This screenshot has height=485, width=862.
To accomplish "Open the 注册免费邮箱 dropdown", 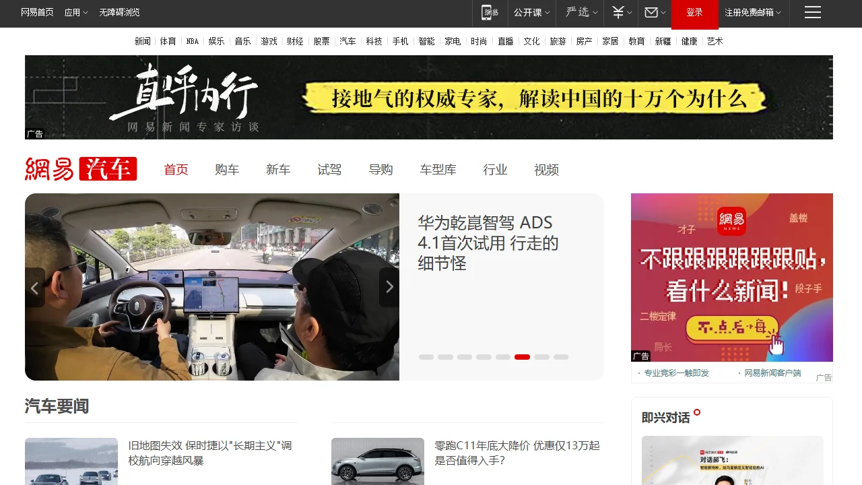I will coord(748,13).
